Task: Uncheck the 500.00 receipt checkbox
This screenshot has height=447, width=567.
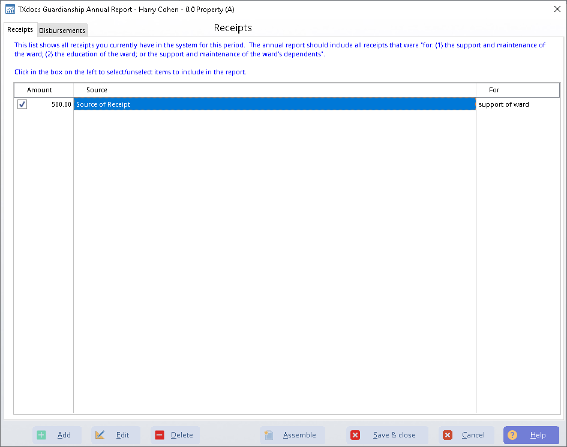Action: click(x=22, y=104)
